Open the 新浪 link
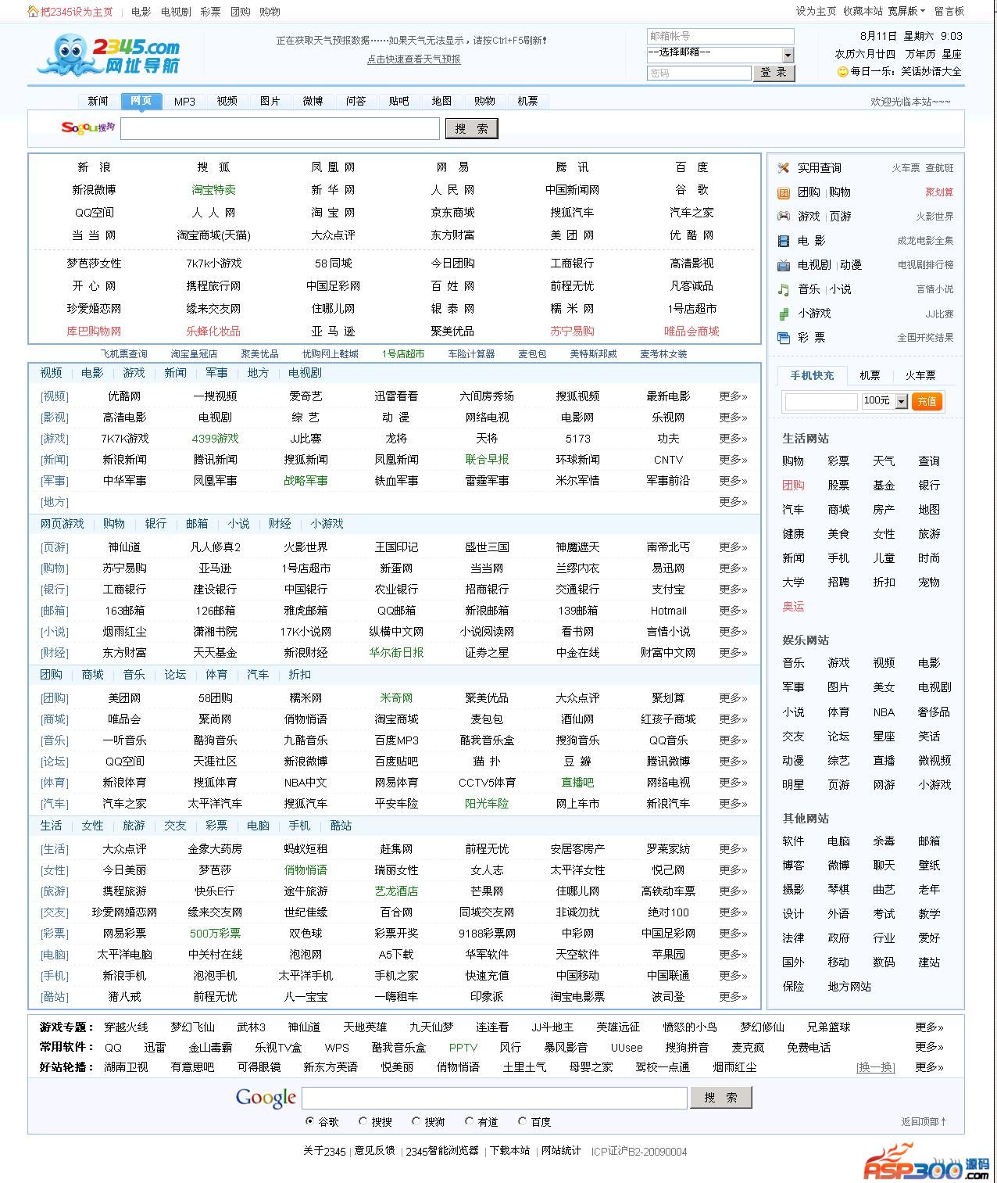 point(94,167)
